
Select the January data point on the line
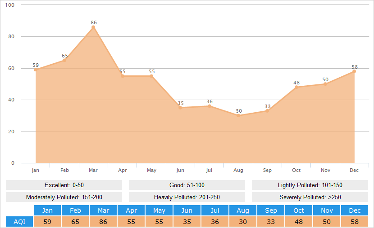pyautogui.click(x=36, y=70)
